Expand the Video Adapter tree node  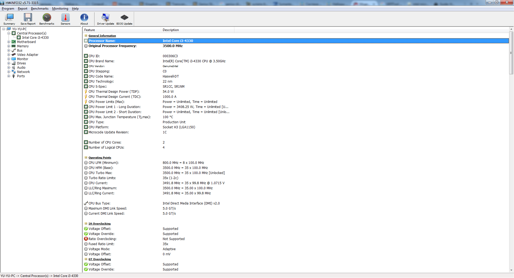(x=9, y=55)
